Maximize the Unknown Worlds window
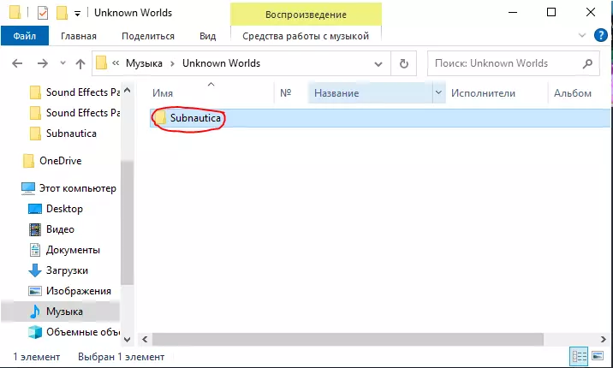613x368 pixels. coord(551,13)
